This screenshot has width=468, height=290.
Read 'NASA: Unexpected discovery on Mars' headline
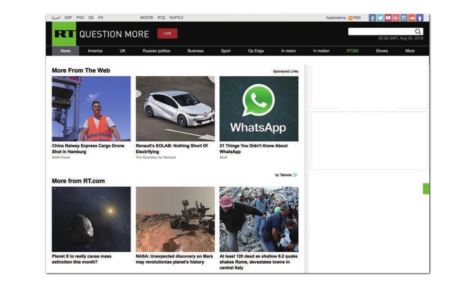174,259
